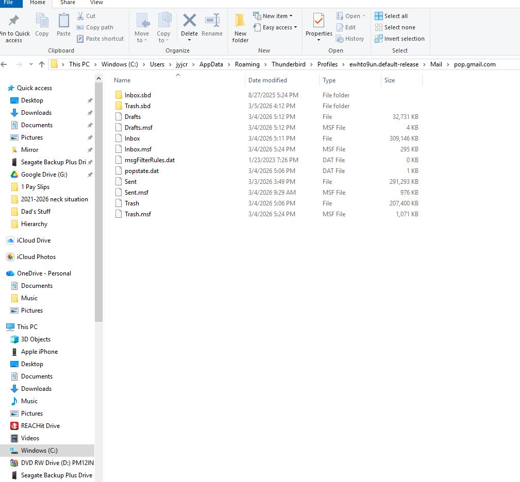This screenshot has width=520, height=482.
Task: Click the Copy icon in Clipboard group
Action: [42, 21]
